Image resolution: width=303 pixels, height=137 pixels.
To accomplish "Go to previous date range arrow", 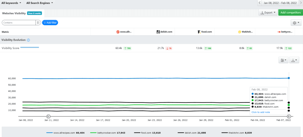I will click(259, 3).
